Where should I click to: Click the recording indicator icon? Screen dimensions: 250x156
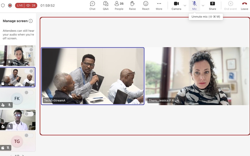click(x=10, y=6)
